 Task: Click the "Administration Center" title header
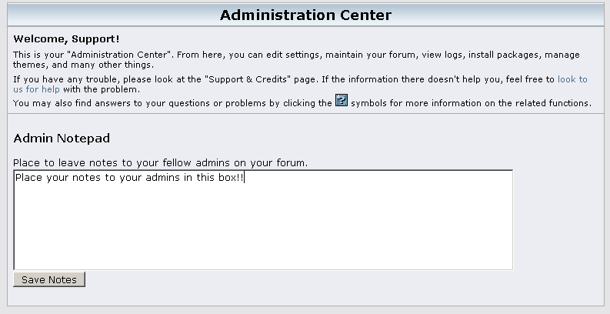[305, 15]
